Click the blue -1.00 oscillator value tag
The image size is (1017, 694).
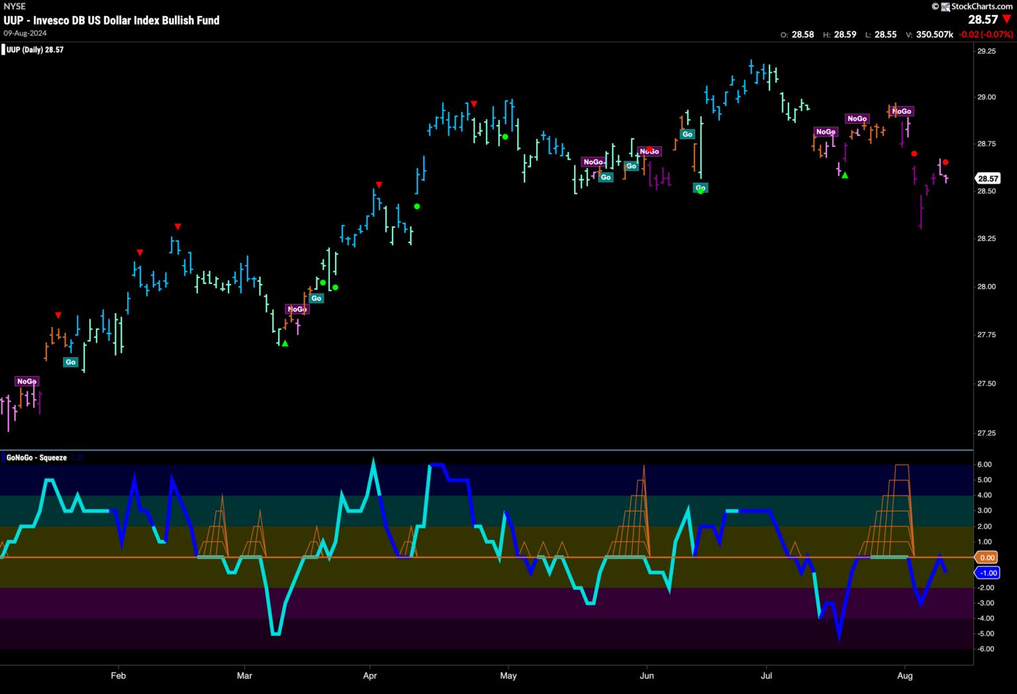coord(987,573)
